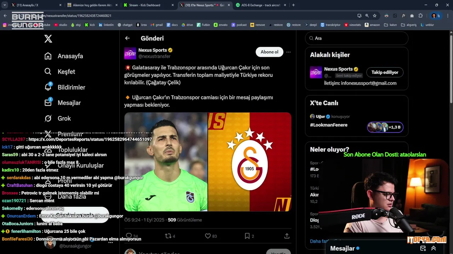
Task: Click the Mesajlar drawer title
Action: pyautogui.click(x=342, y=248)
